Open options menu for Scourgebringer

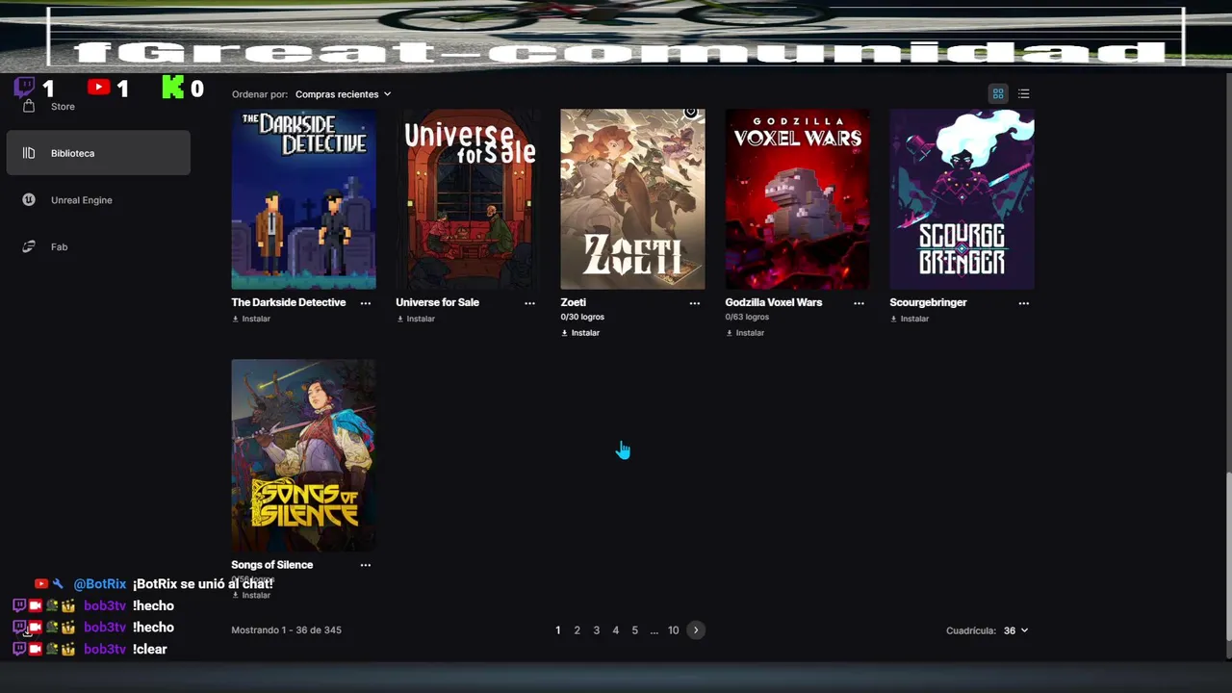(x=1023, y=303)
